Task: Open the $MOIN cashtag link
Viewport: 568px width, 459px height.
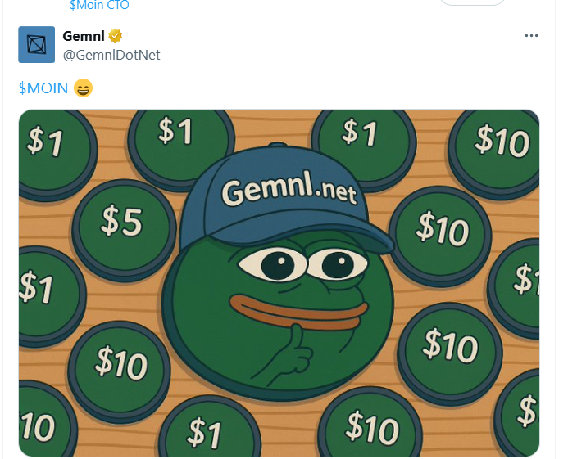Action: [43, 88]
